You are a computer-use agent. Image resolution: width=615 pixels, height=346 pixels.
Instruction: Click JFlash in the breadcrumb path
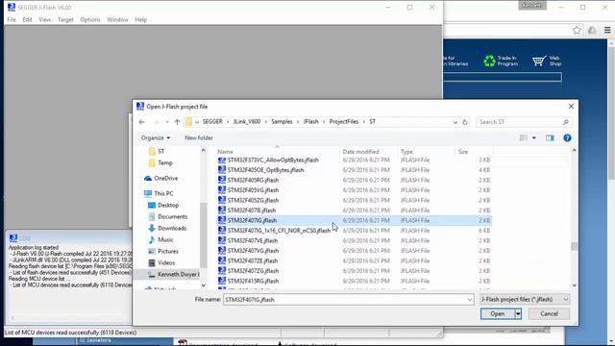[311, 122]
